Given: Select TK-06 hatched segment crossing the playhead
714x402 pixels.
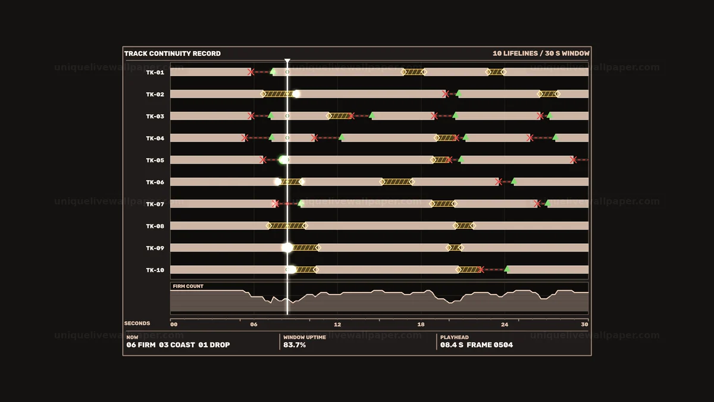Looking at the screenshot, I should [x=290, y=182].
